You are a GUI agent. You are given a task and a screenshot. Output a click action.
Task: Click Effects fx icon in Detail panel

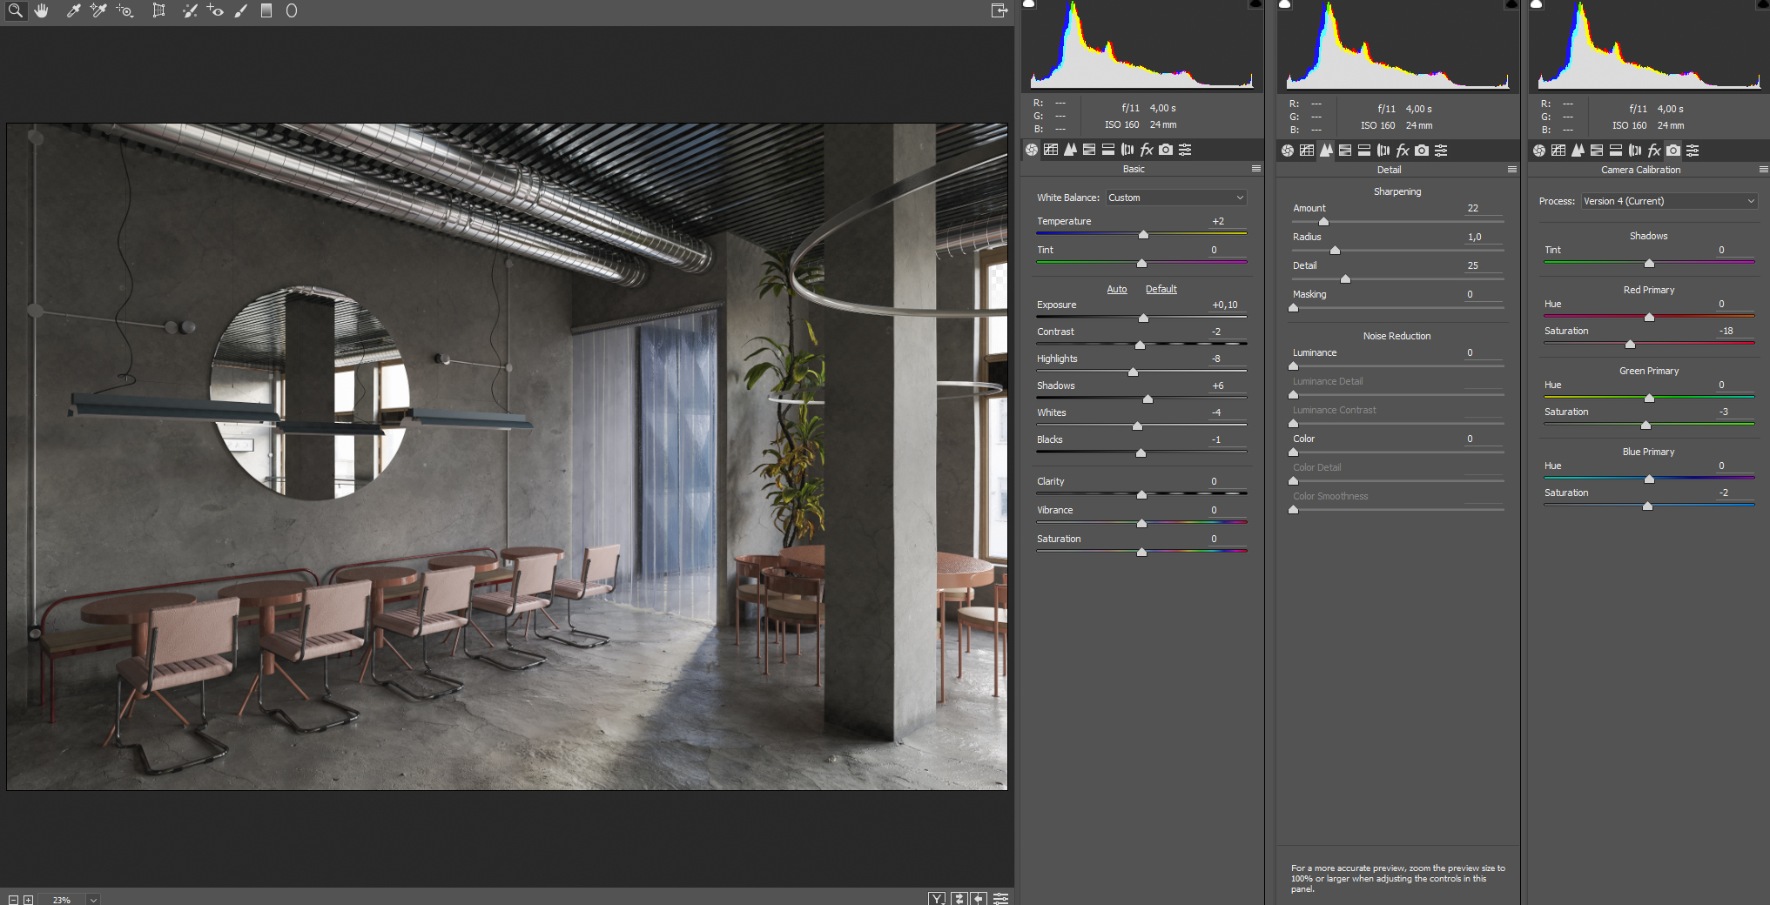click(x=1403, y=151)
